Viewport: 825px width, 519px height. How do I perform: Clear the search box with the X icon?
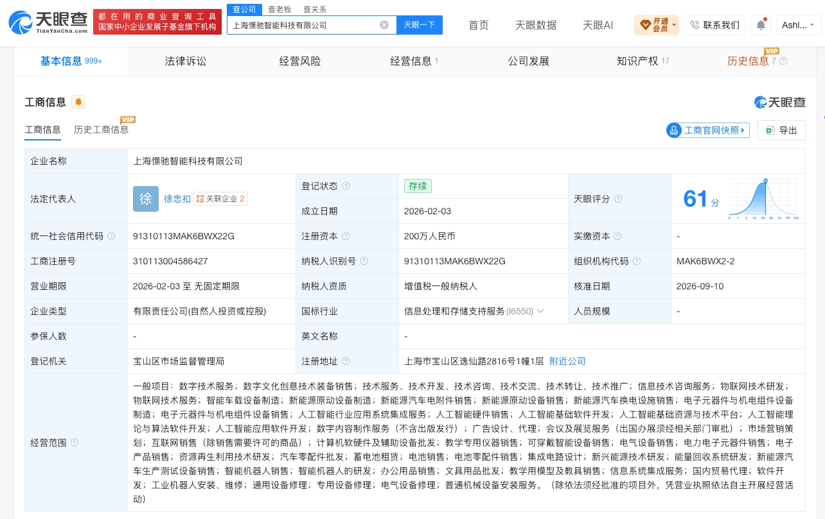pos(384,25)
